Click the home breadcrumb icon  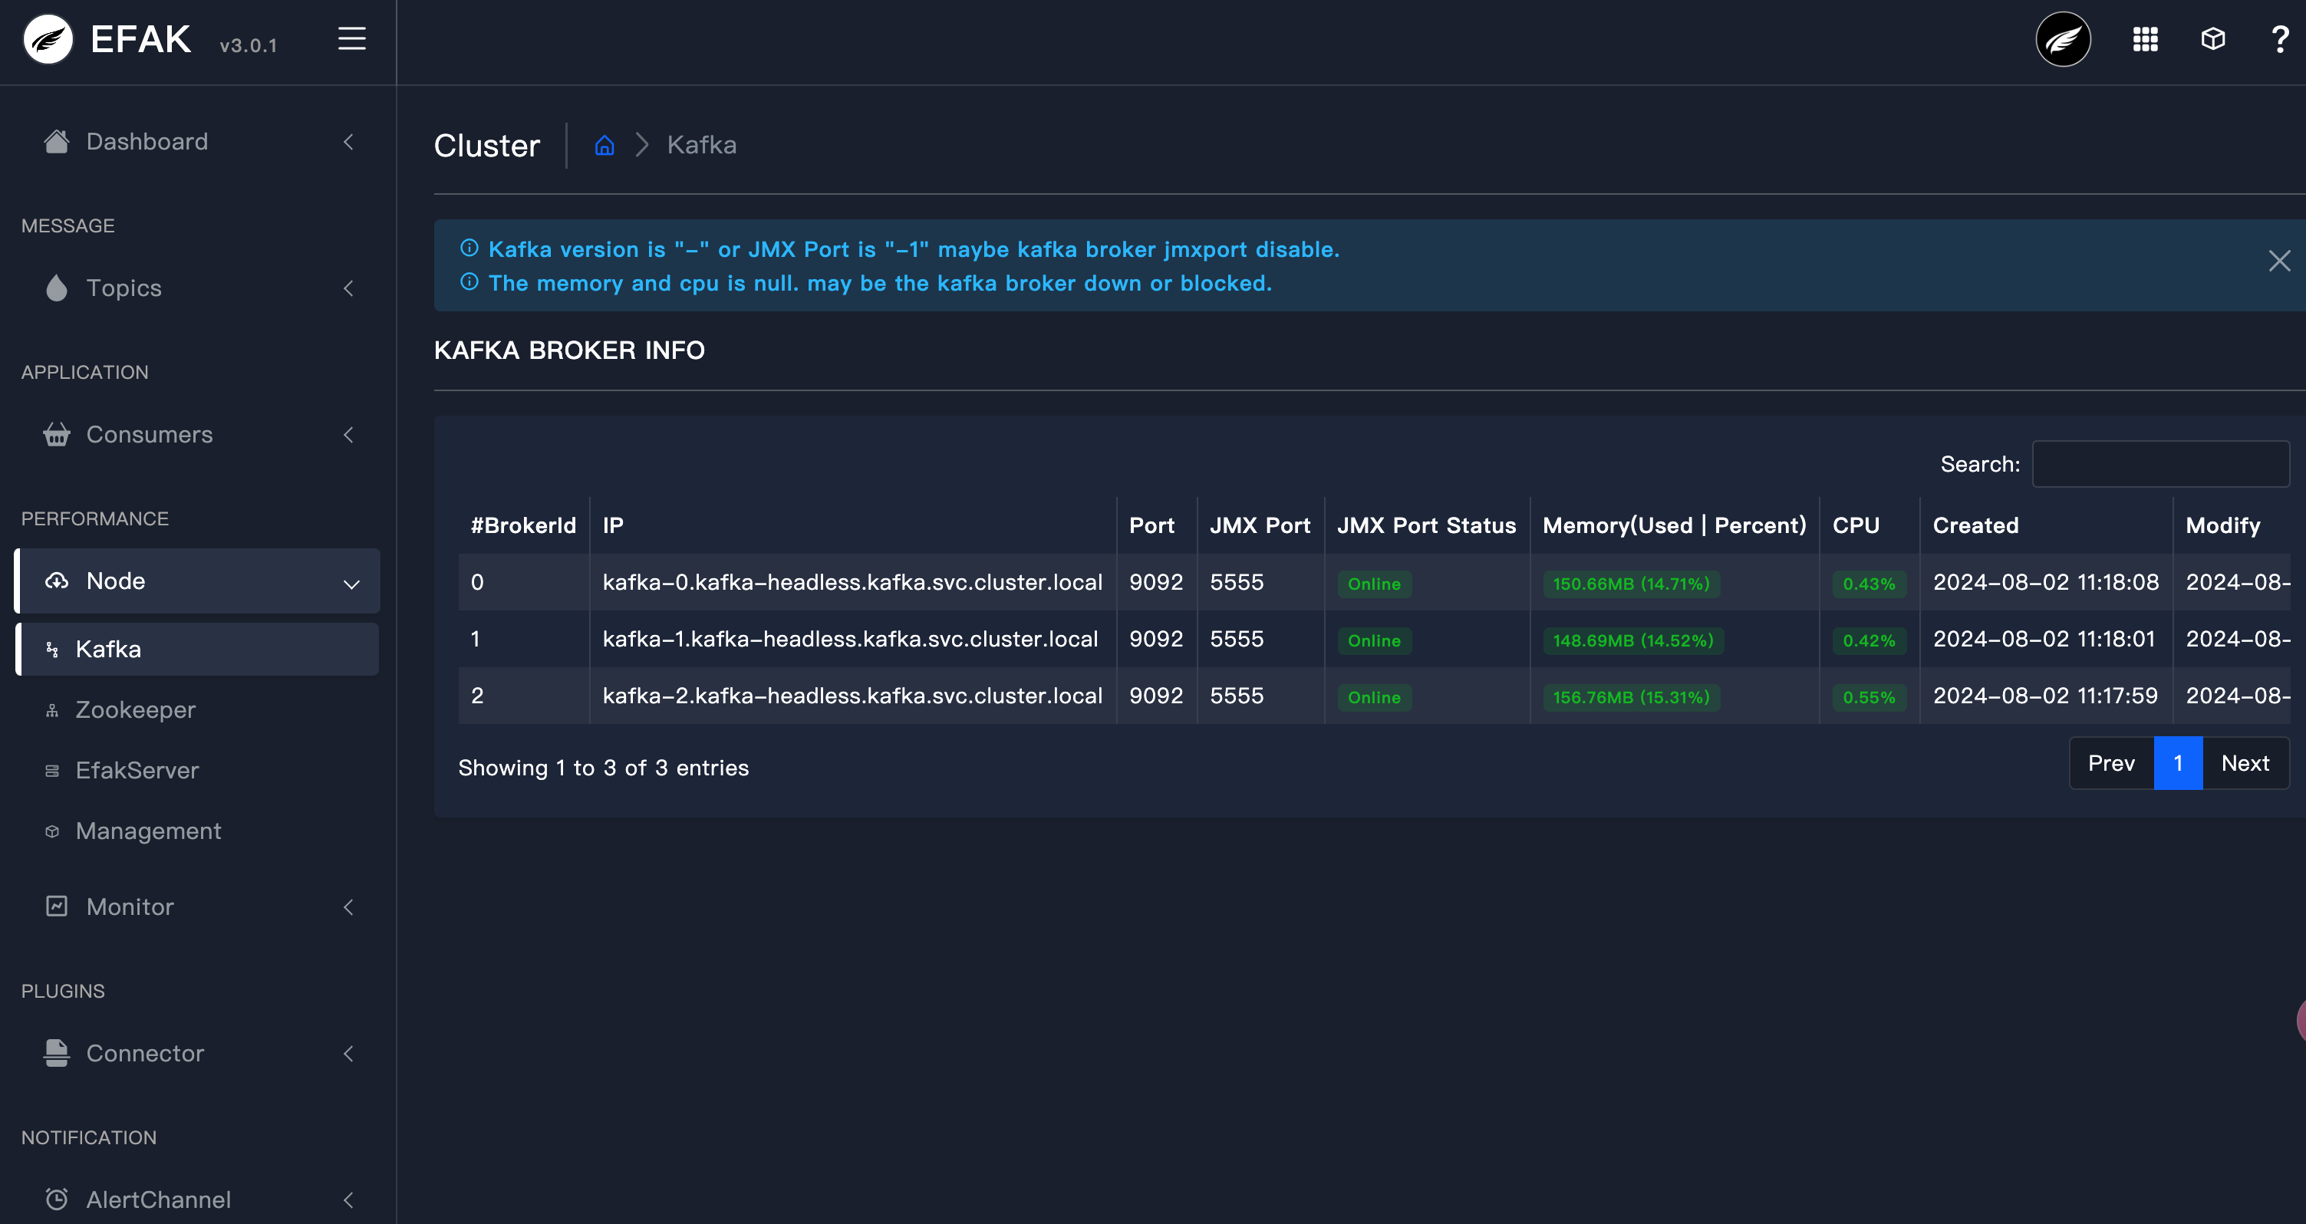[605, 145]
